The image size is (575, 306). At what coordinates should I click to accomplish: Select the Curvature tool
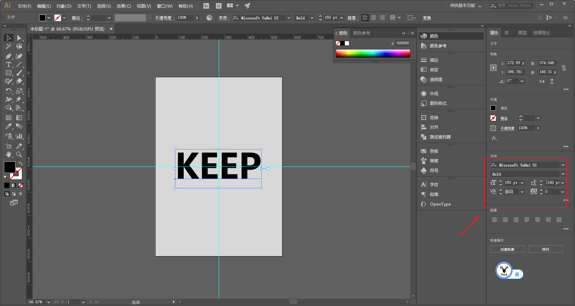click(x=19, y=56)
